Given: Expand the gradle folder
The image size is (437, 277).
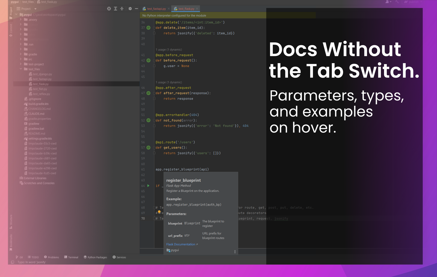Looking at the screenshot, I should click(x=21, y=54).
